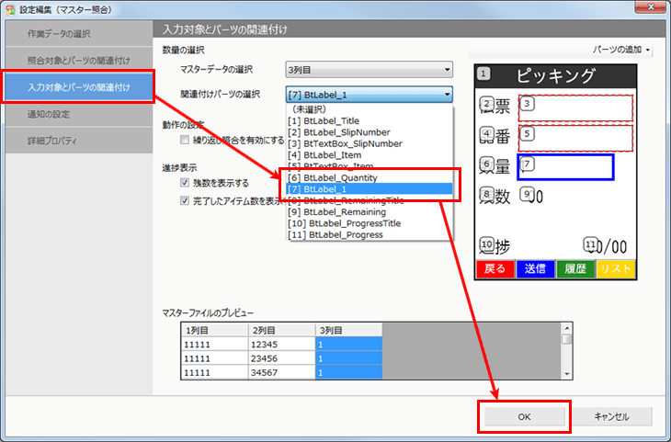Click the yellow リスト button in preview

coord(616,269)
